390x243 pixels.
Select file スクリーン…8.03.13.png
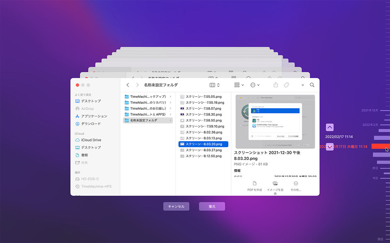pyautogui.click(x=203, y=138)
